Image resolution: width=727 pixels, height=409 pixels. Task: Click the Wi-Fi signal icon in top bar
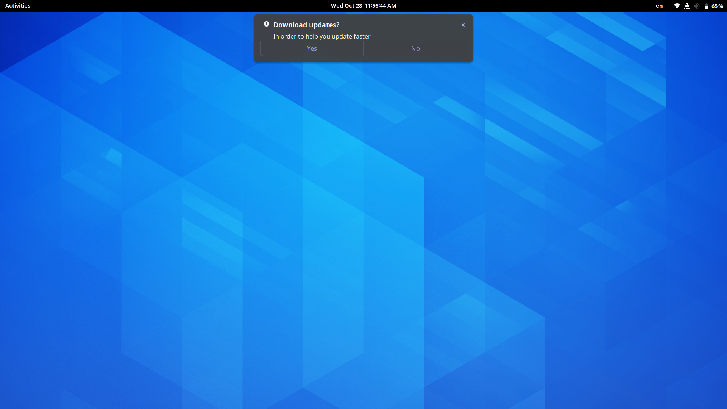pos(677,6)
